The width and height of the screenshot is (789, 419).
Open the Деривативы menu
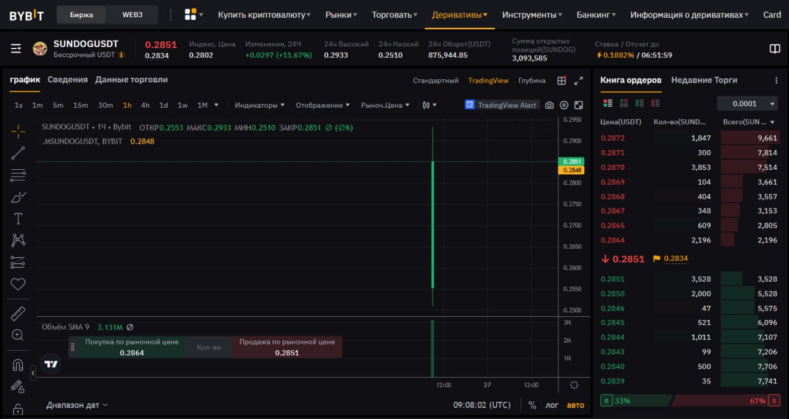460,15
